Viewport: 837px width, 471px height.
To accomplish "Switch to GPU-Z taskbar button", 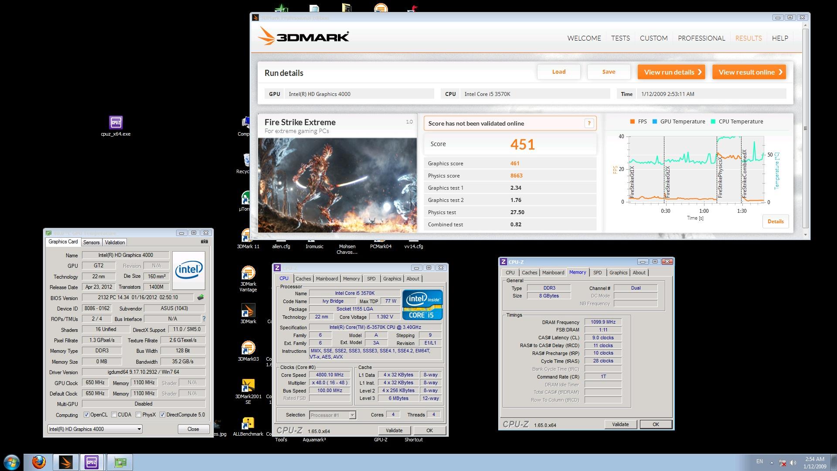I will point(120,462).
